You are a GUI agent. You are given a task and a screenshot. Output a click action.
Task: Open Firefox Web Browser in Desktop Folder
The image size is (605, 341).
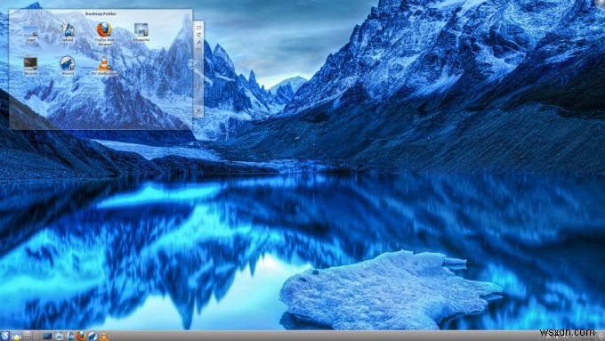click(104, 33)
